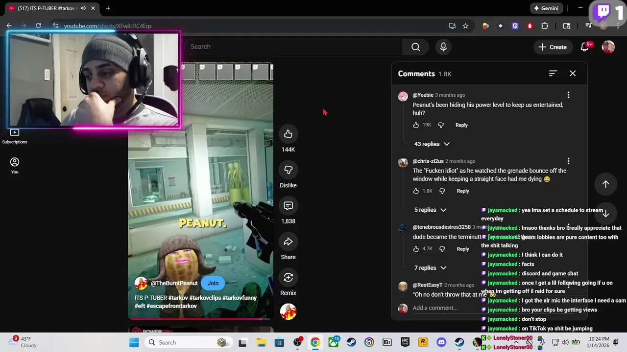This screenshot has height=352, width=627.
Task: Reload the YouTube page
Action: click(x=38, y=26)
